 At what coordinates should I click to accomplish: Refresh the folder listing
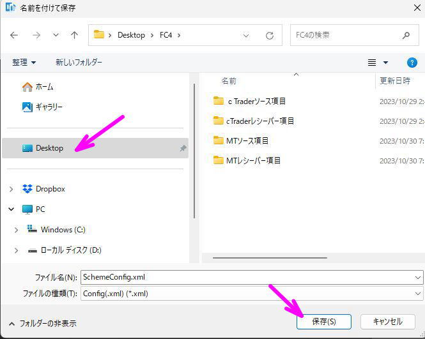click(x=270, y=36)
